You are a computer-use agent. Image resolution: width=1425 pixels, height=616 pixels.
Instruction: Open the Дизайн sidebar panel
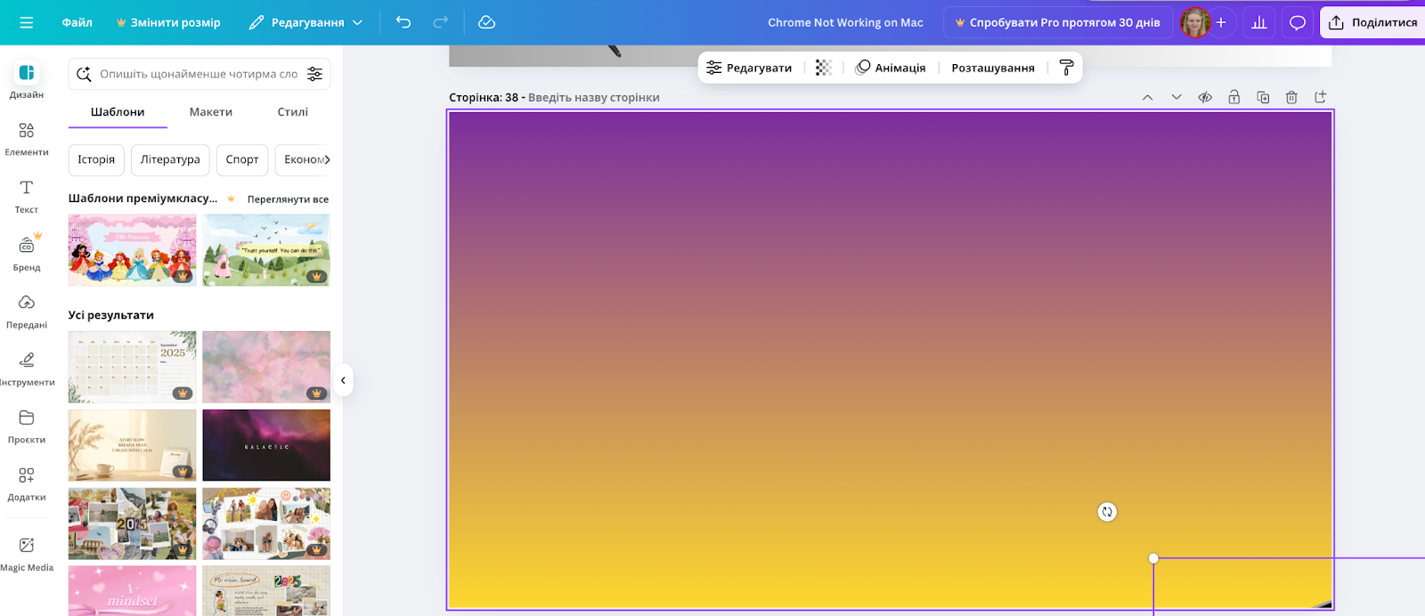(x=27, y=80)
